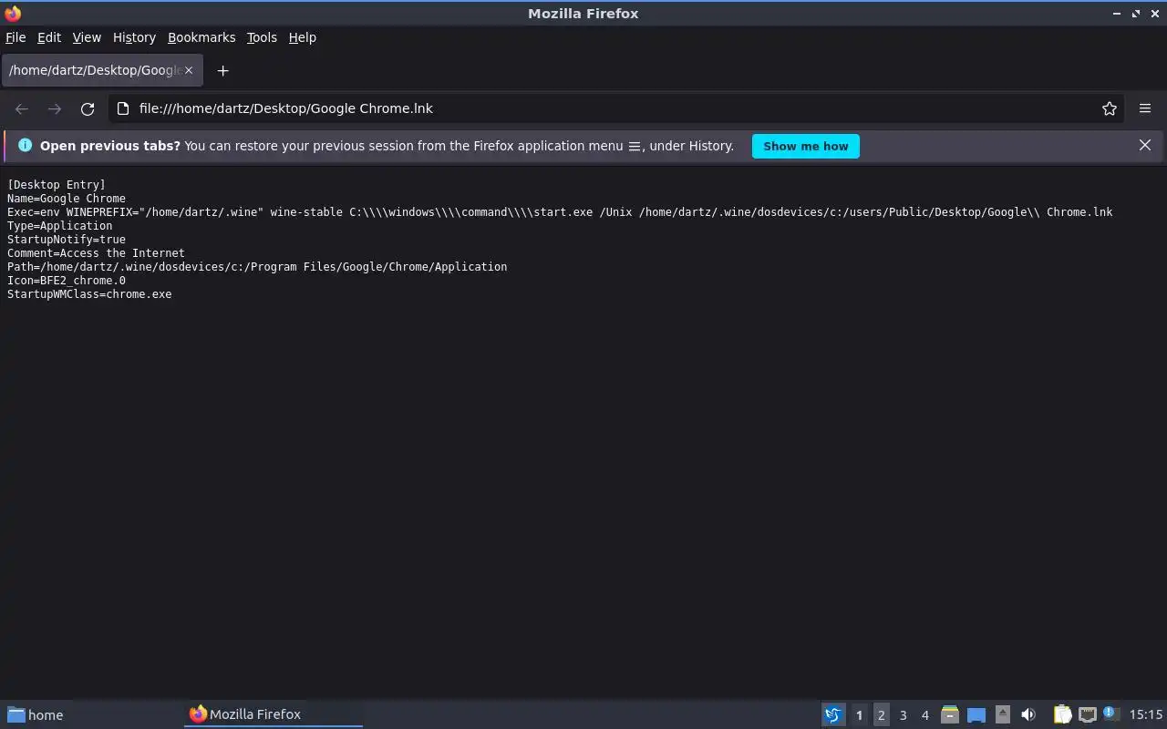Image resolution: width=1167 pixels, height=729 pixels.
Task: Minimize the Firefox window
Action: 1117,14
